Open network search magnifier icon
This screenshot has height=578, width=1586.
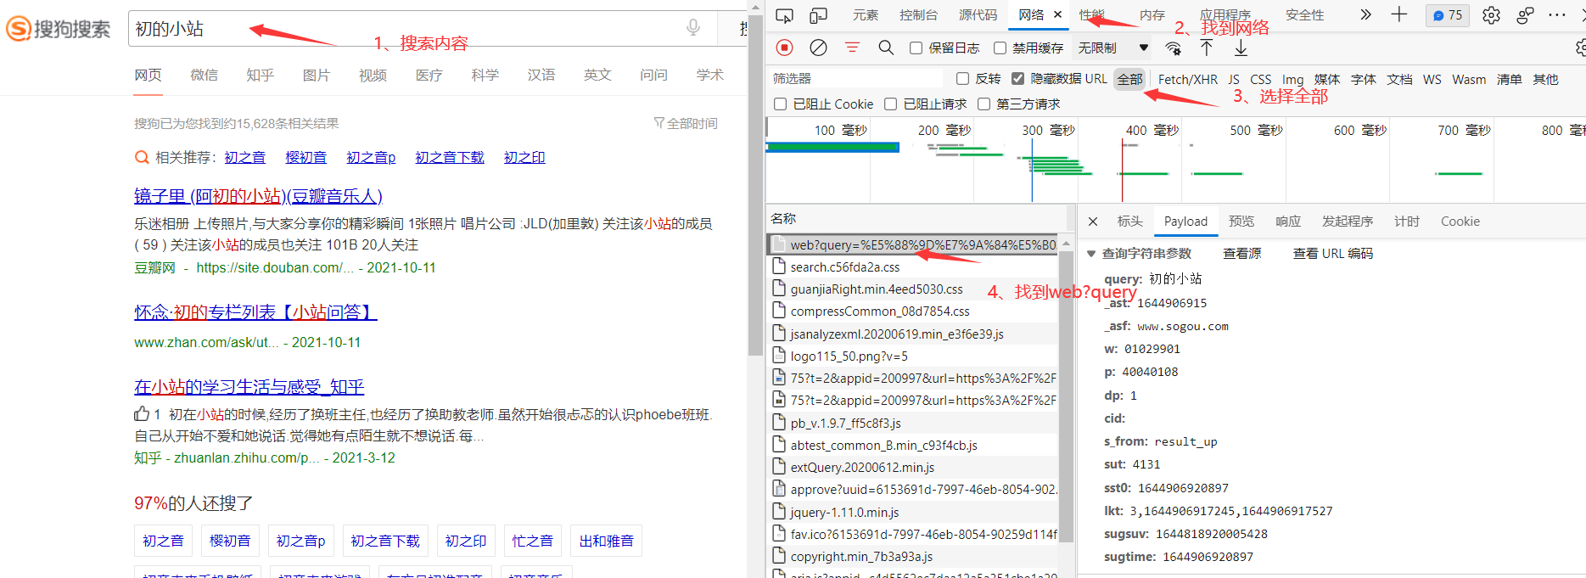[x=886, y=48]
